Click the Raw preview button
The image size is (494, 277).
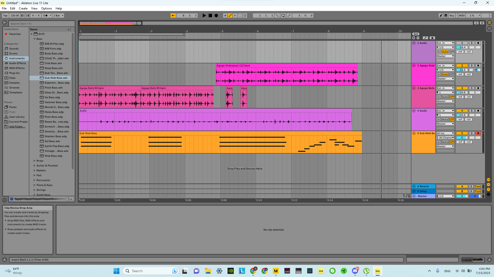click(70, 199)
